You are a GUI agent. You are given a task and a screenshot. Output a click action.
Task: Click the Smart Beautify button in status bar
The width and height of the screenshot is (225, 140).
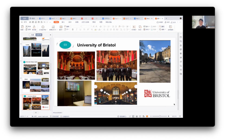click(x=122, y=116)
